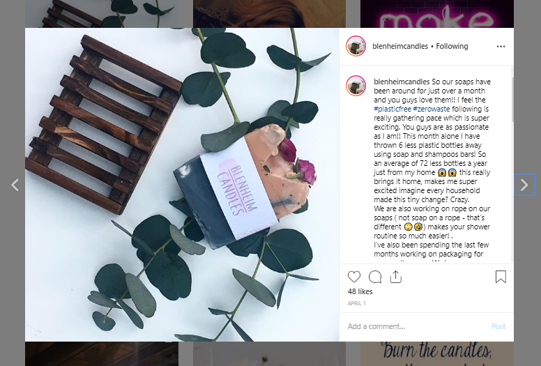Open the #zerowaste hashtag
The image size is (541, 366).
(x=432, y=109)
